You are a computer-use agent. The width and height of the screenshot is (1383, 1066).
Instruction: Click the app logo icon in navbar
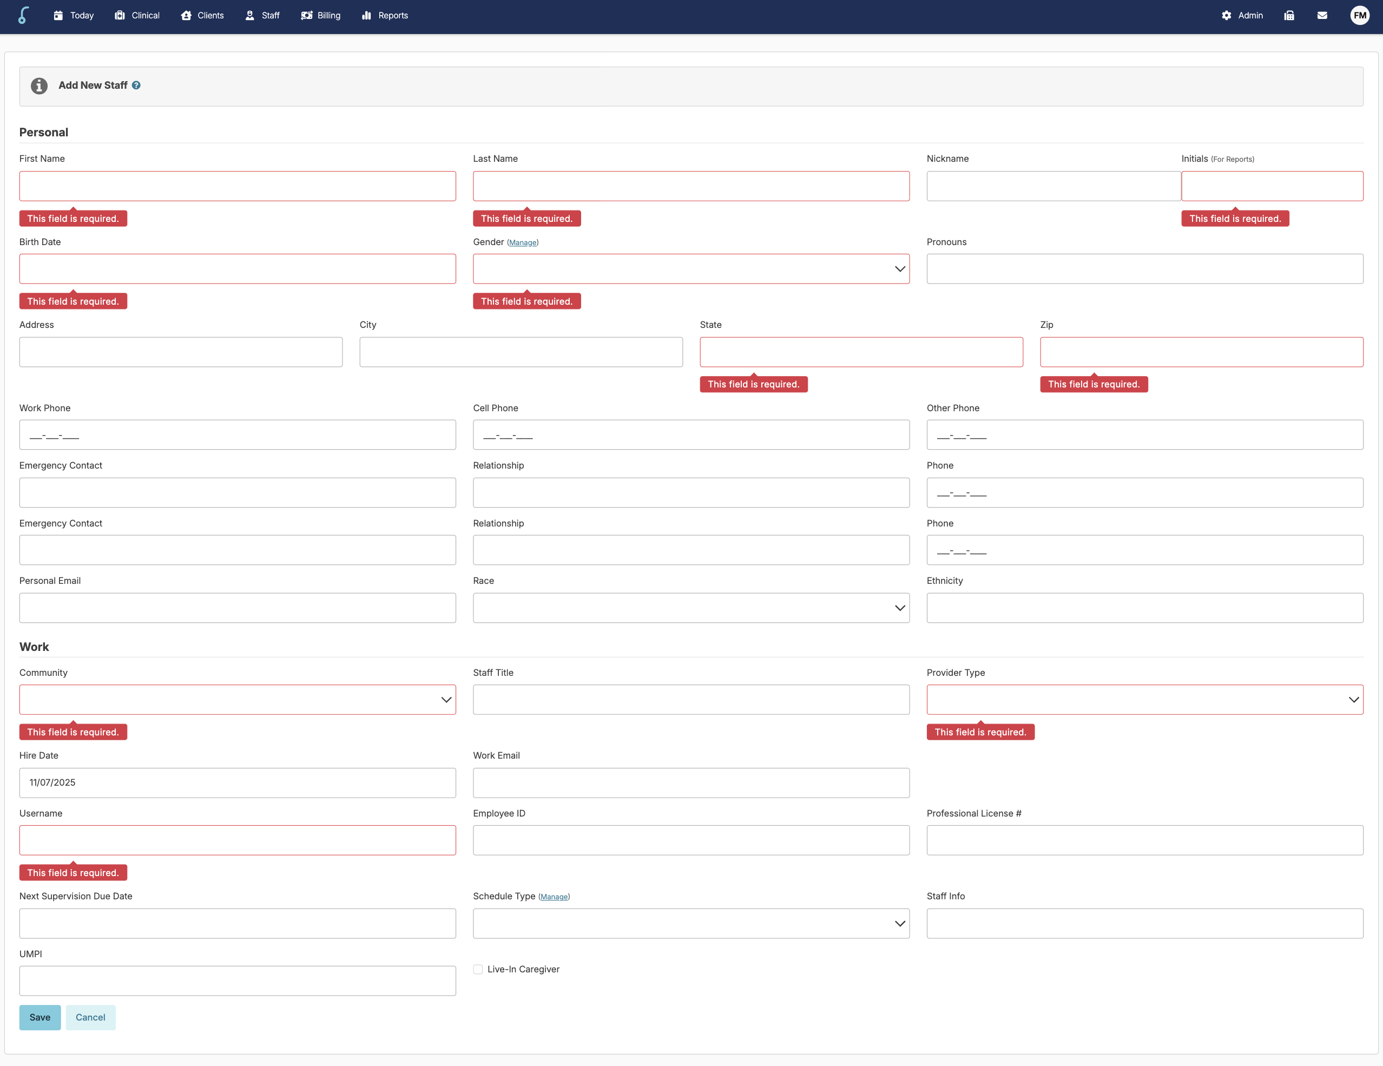[x=23, y=15]
